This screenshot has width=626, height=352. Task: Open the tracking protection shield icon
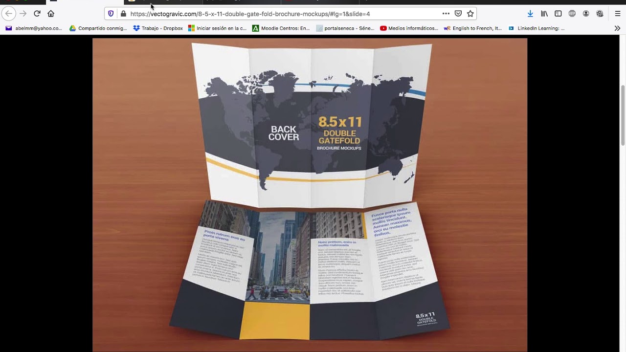click(x=111, y=14)
